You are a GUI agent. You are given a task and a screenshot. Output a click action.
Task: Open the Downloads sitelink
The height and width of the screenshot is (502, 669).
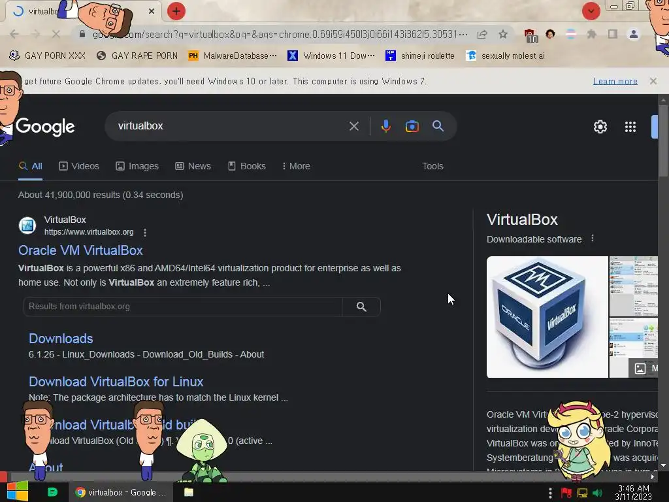click(61, 339)
